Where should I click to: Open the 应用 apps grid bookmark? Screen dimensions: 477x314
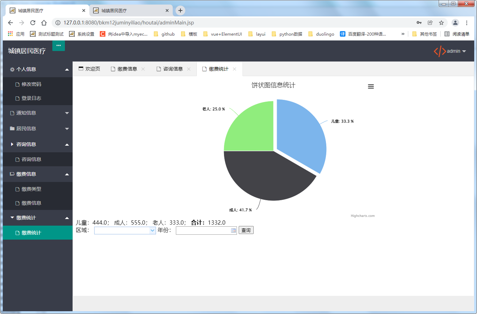[x=16, y=34]
